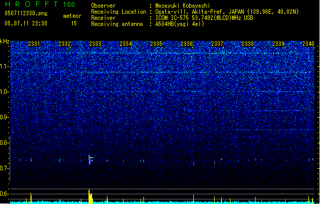Click the 2335 time marker
Image resolution: width=320 pixels, height=204 pixels.
(156, 44)
